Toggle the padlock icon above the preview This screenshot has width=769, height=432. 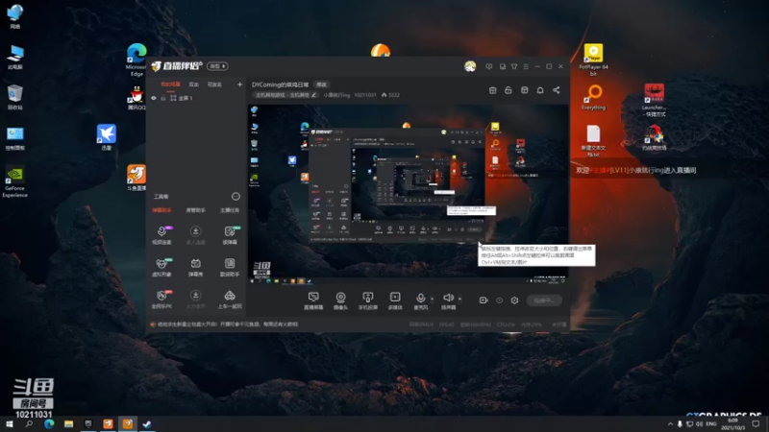pos(509,90)
